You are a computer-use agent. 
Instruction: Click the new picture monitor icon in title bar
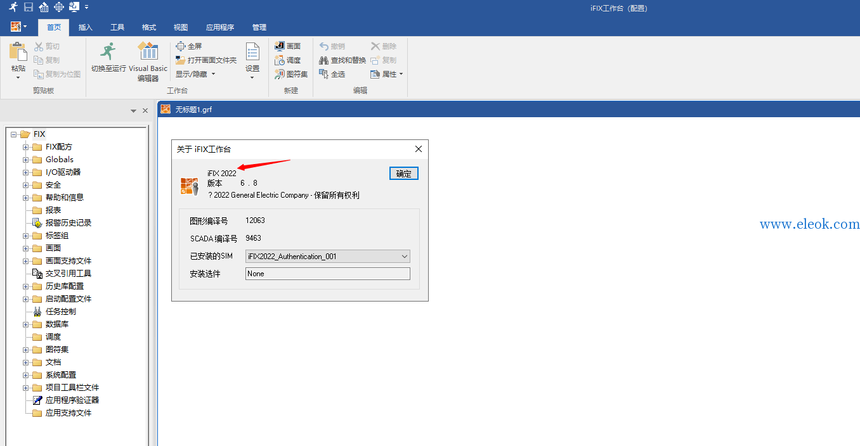point(74,7)
